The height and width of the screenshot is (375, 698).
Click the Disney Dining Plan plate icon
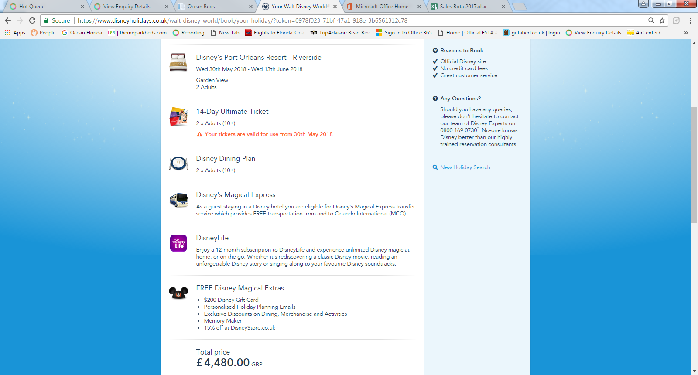click(178, 163)
